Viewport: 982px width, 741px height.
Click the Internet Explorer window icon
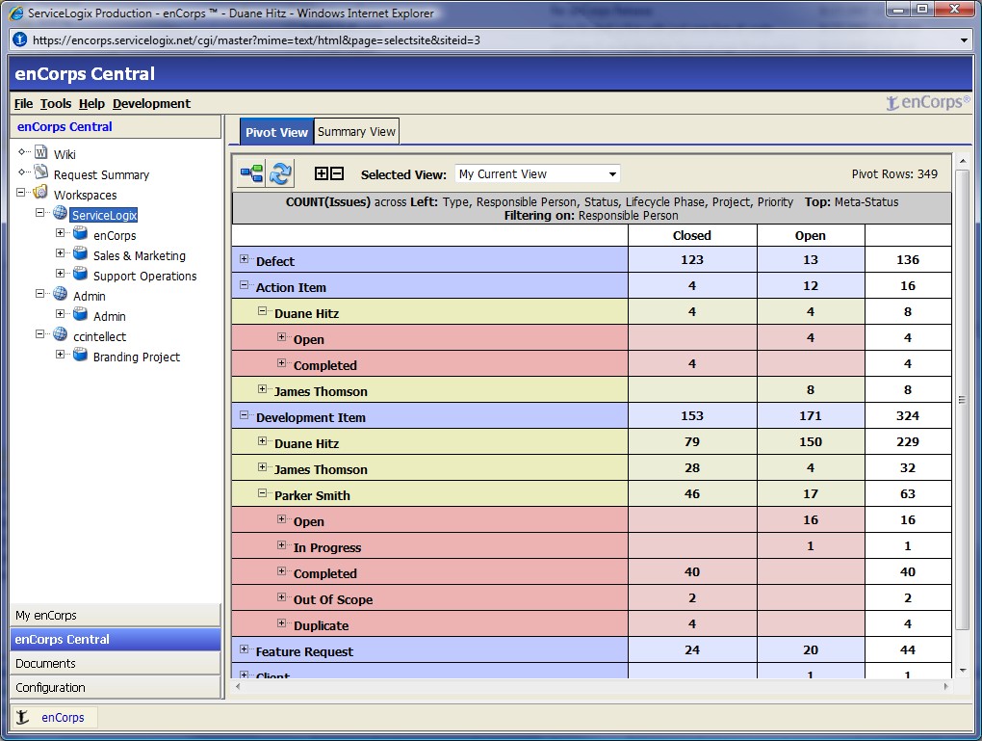click(16, 13)
